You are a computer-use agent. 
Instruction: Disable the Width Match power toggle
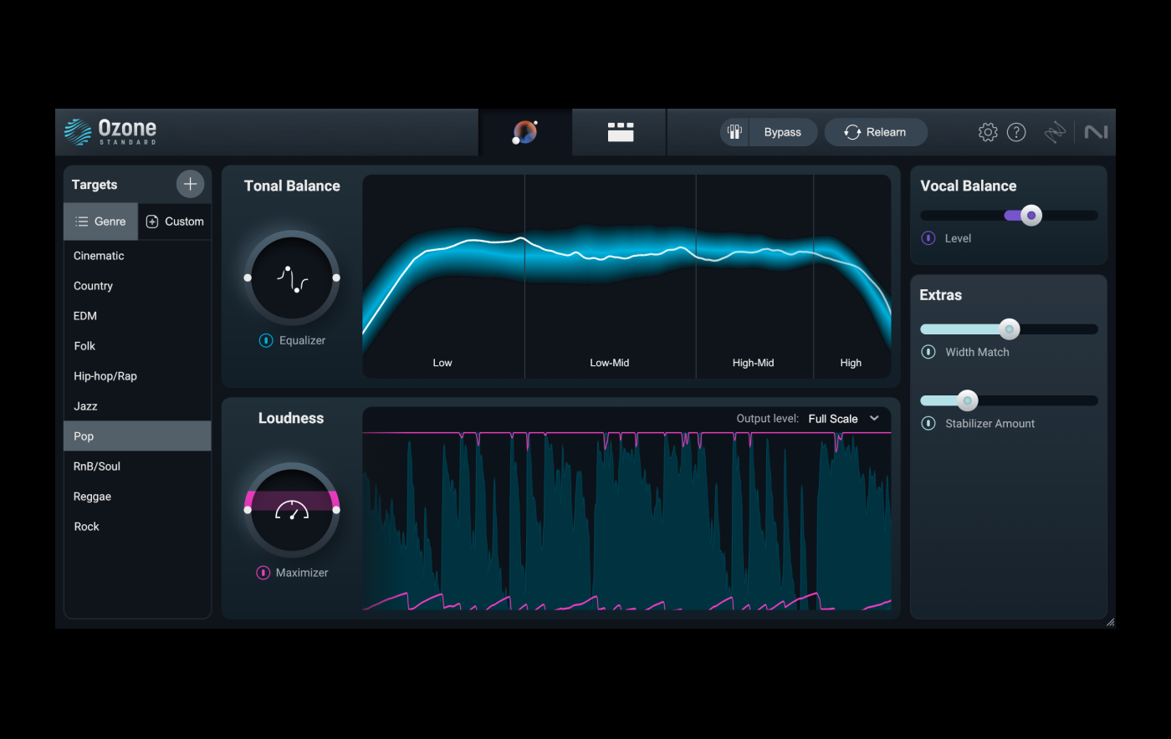[928, 352]
